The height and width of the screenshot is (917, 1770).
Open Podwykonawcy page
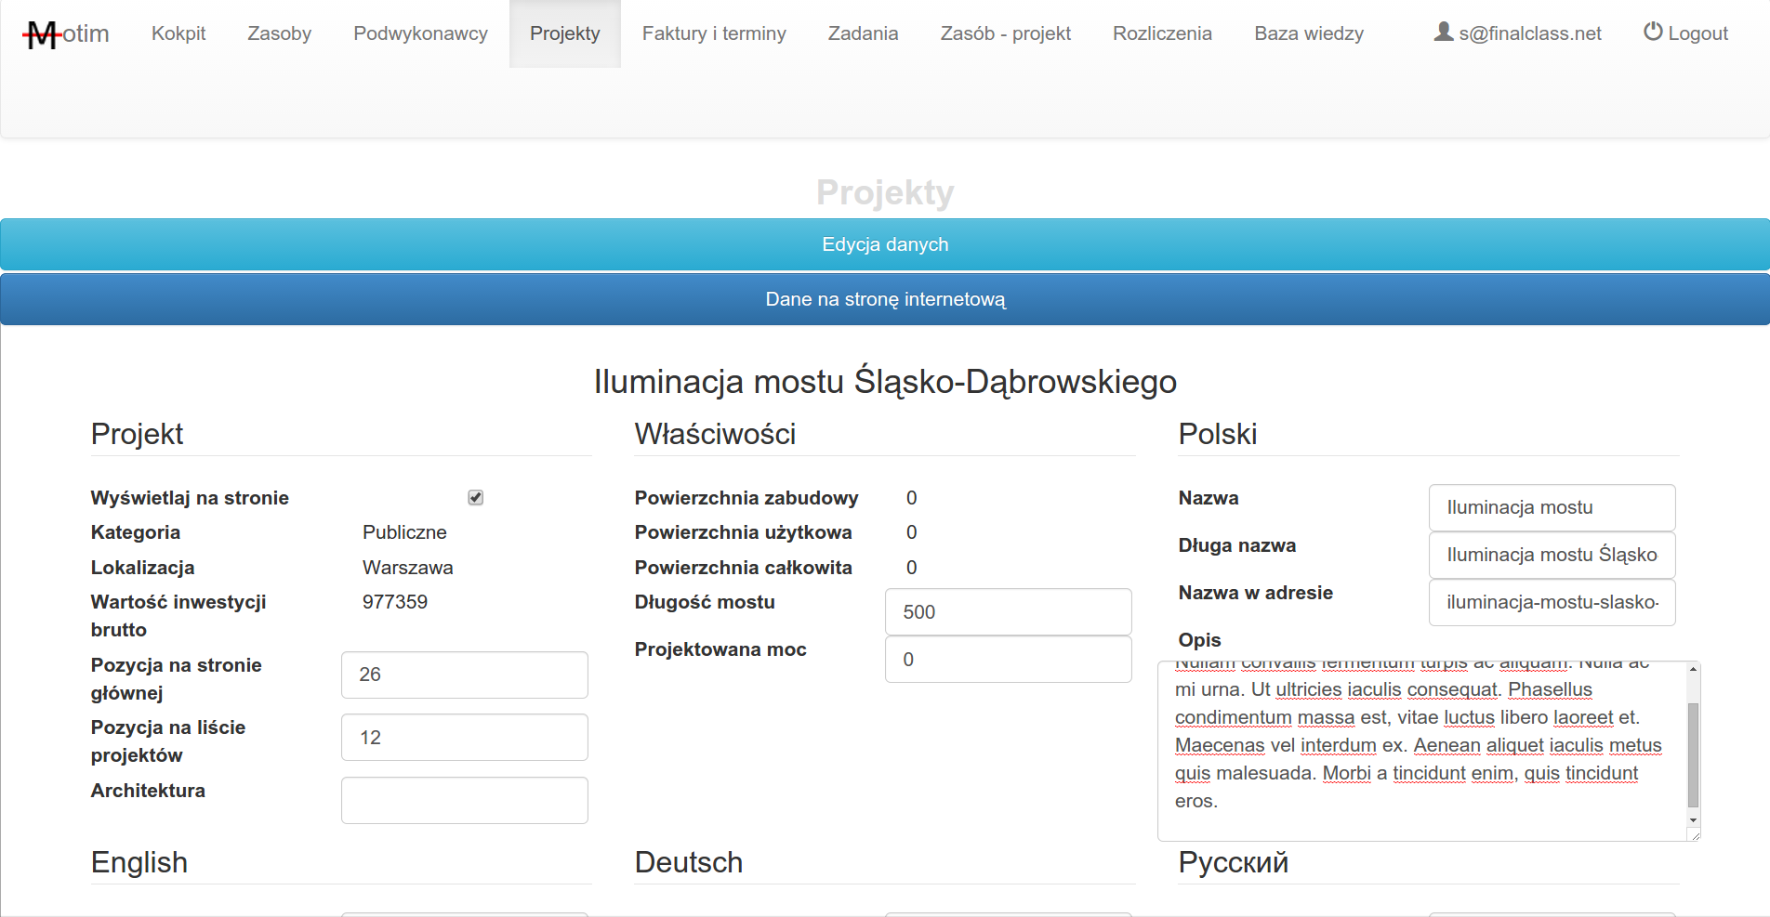(x=420, y=33)
